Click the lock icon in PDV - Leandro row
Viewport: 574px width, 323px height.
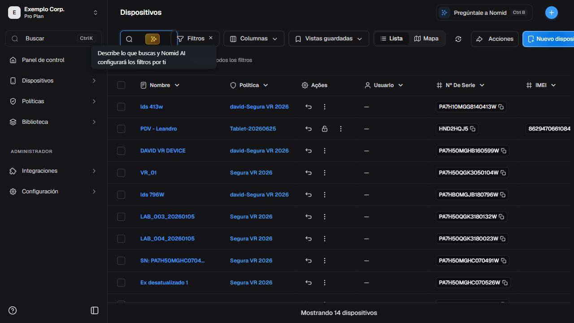325,129
